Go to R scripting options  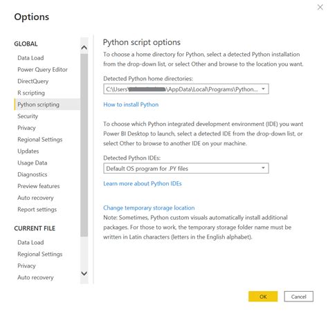(31, 93)
